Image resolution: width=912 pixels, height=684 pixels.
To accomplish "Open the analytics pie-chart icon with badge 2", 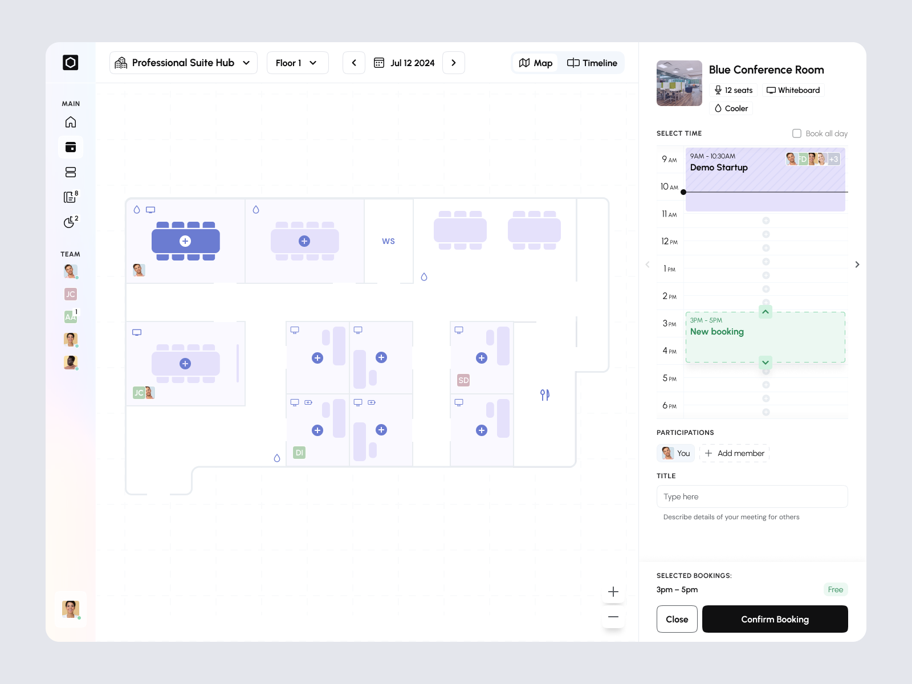I will 70,223.
